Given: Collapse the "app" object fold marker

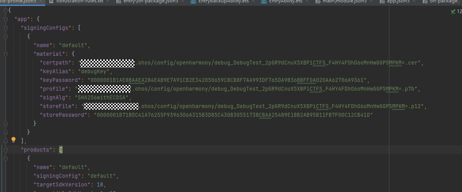Looking at the screenshot, I should coord(6,19).
